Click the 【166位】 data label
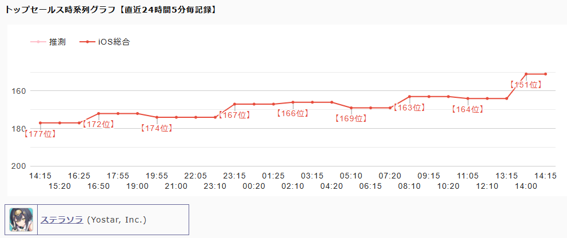 (293, 113)
